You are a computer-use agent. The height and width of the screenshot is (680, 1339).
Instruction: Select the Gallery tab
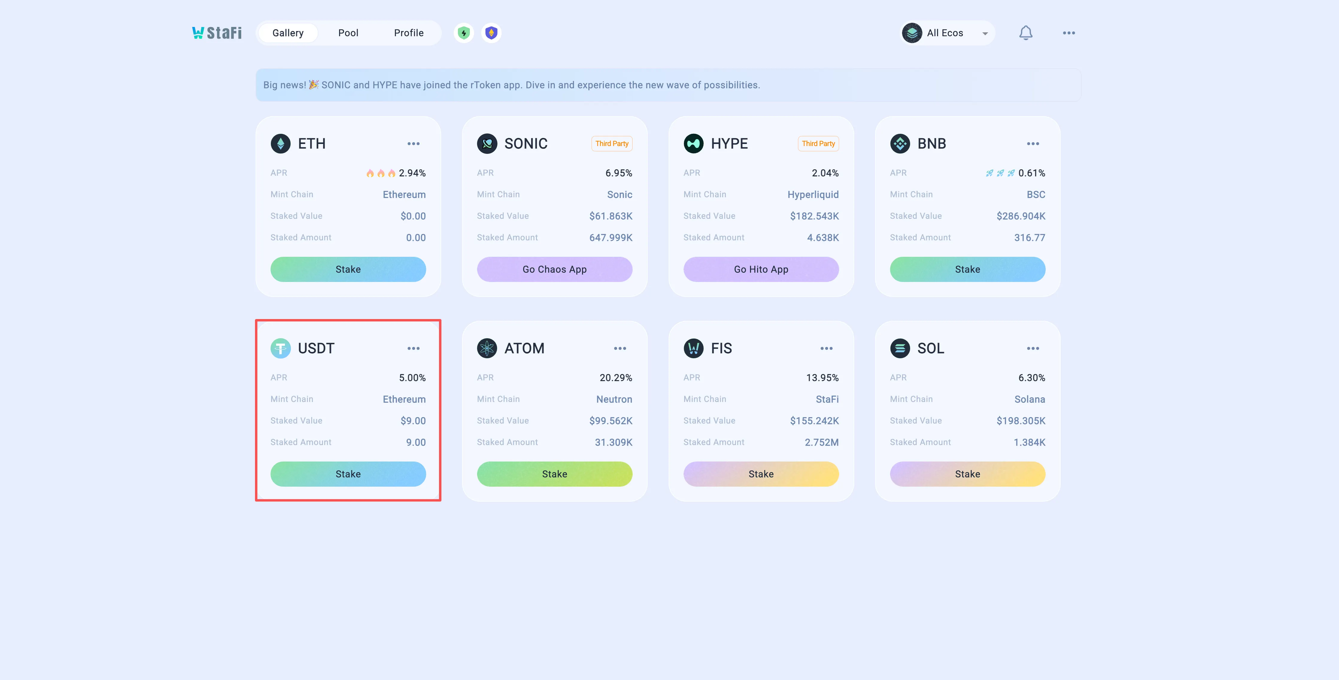click(288, 33)
